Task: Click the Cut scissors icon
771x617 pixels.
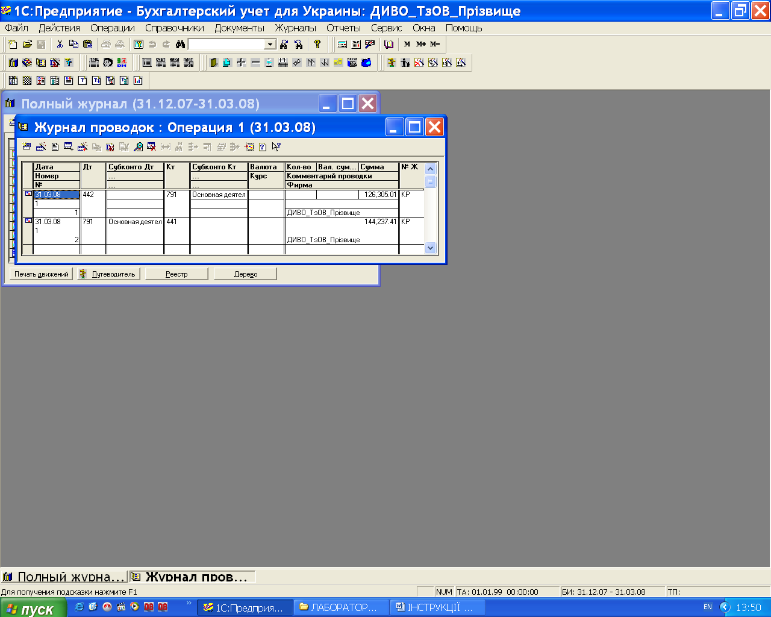Action: [60, 44]
